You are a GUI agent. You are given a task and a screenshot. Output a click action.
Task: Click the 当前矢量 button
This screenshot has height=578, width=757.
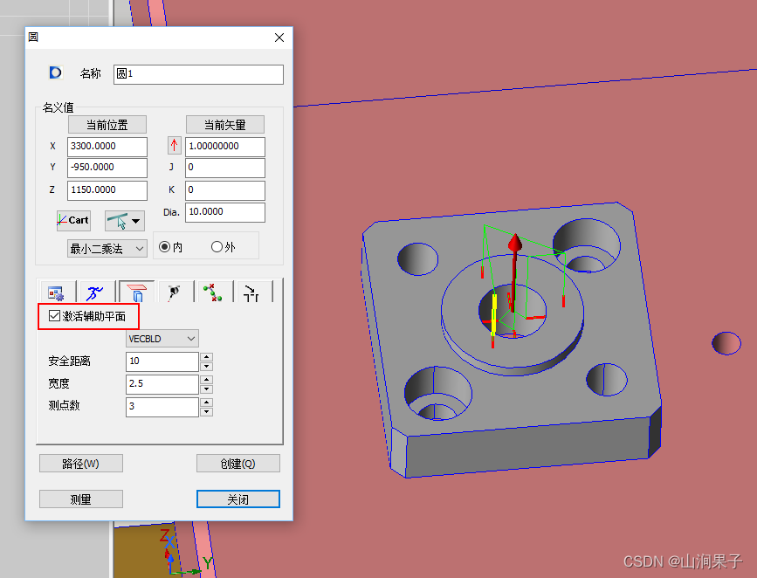(x=225, y=125)
